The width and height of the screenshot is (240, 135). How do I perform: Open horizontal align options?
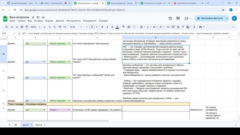click(x=142, y=27)
